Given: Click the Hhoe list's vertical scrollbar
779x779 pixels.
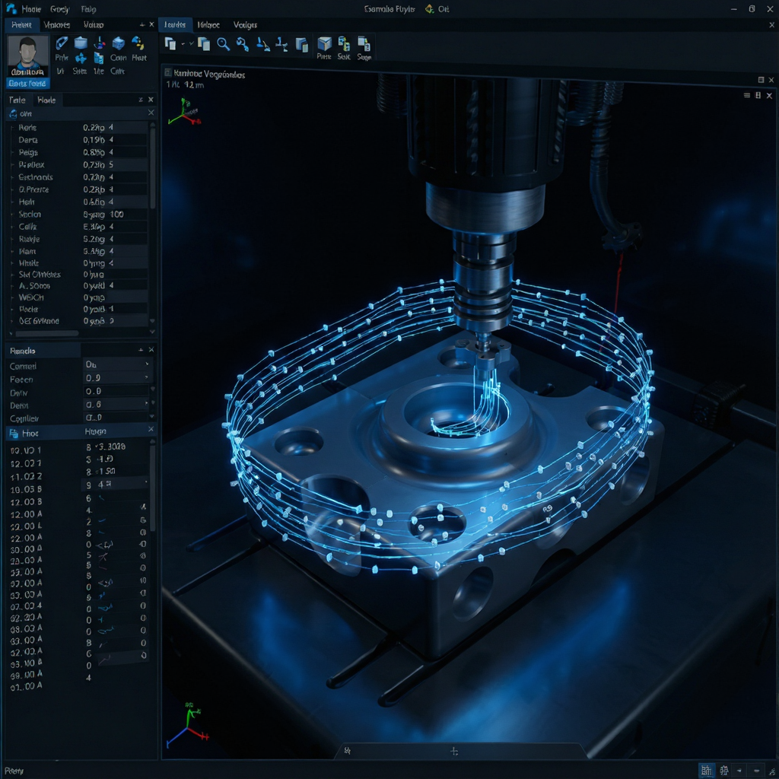Looking at the screenshot, I should pyautogui.click(x=152, y=488).
